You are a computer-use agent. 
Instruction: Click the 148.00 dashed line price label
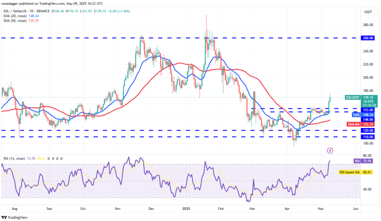(x=368, y=119)
